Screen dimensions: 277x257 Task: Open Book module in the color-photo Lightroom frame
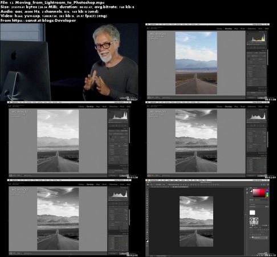[x=243, y=29]
